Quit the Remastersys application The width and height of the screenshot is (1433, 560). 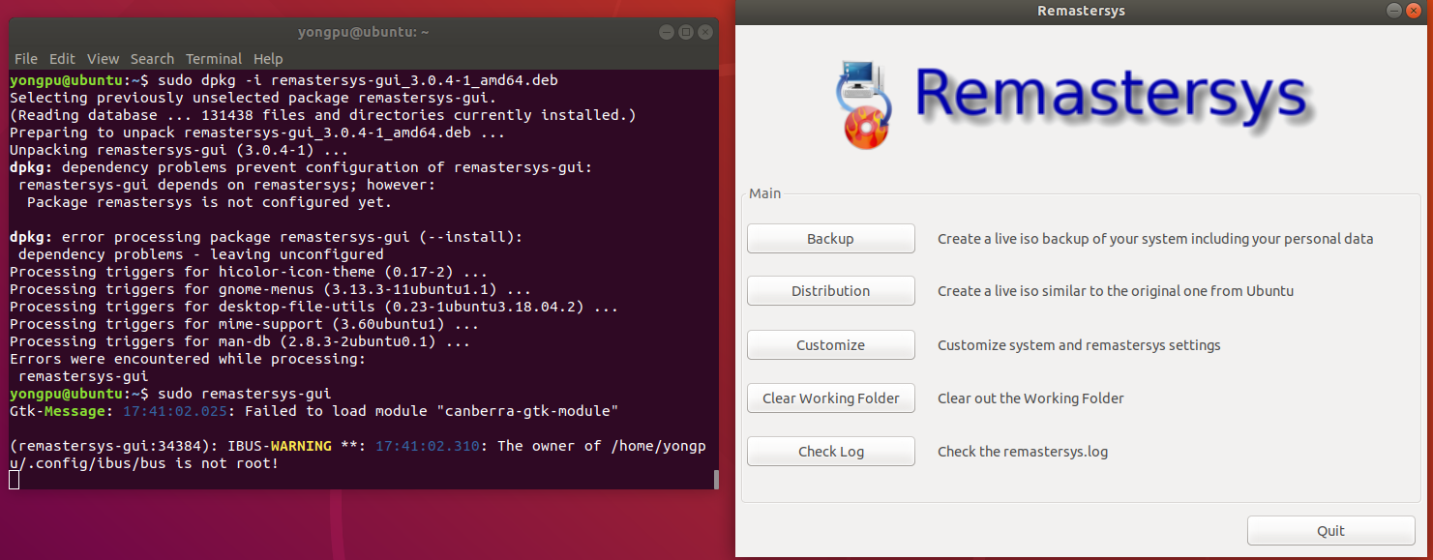tap(1330, 531)
